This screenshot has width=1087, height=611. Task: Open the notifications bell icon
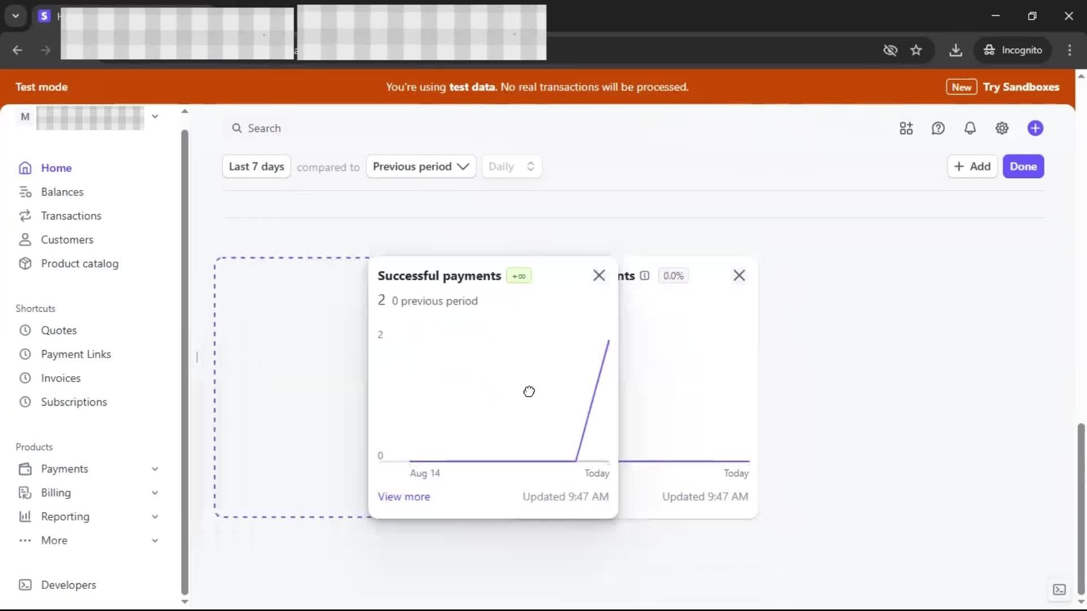(970, 128)
